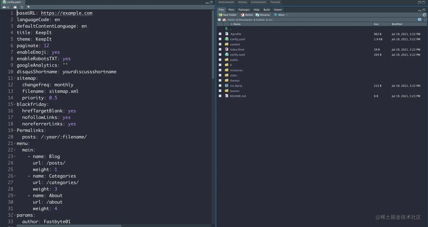Sort files by the Modified column header
The height and width of the screenshot is (227, 428).
[x=397, y=24]
